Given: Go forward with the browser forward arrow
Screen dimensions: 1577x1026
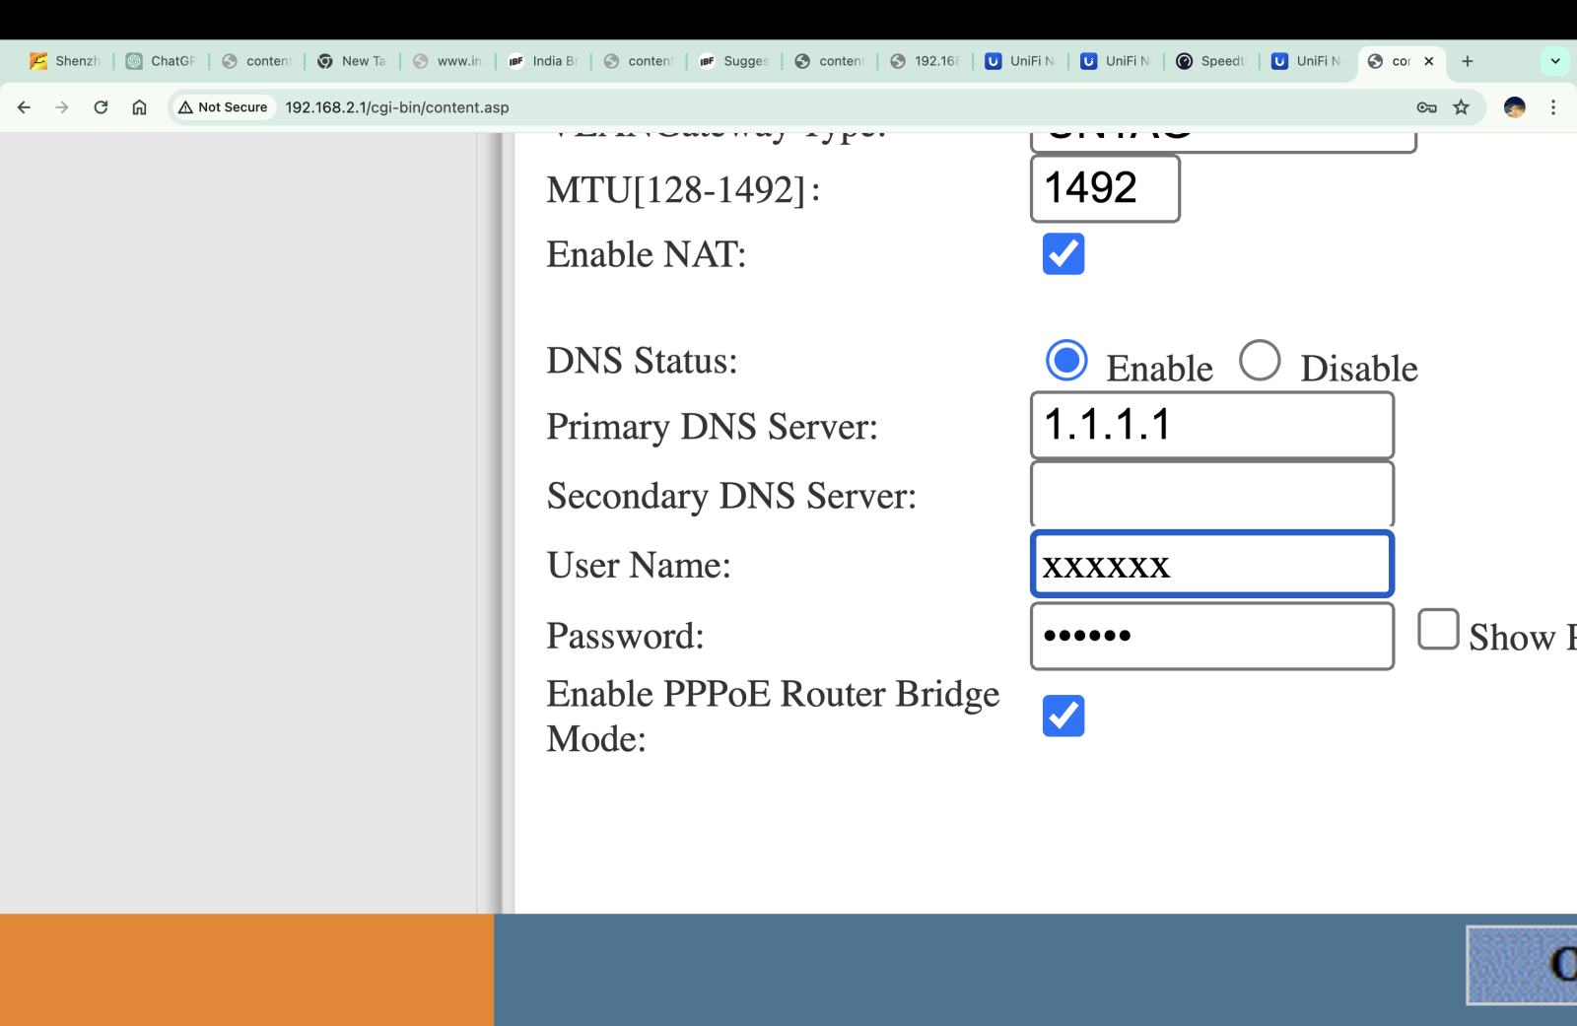Looking at the screenshot, I should 62,107.
